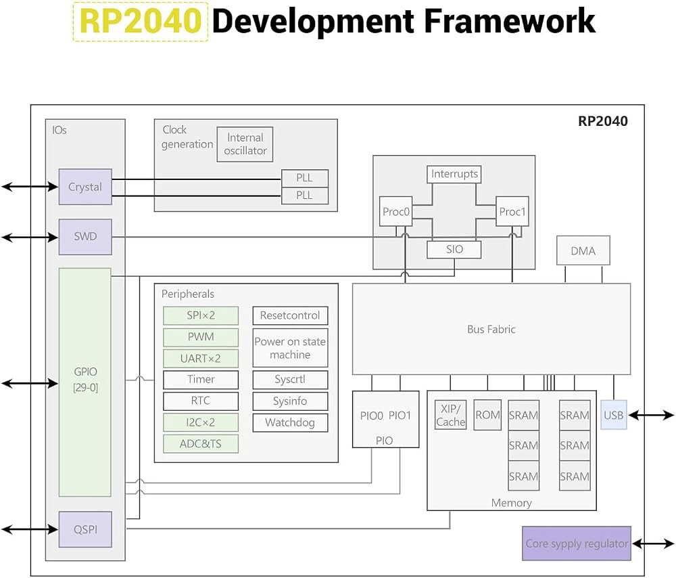676x578 pixels.
Task: Select the USB block
Action: coord(614,415)
